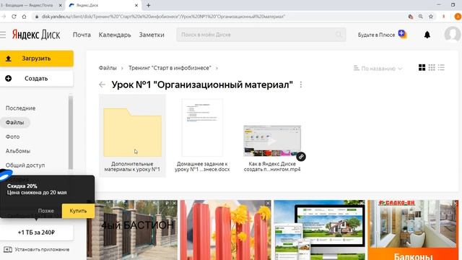Open the 4ый БАСТИОН advertisement
Viewport: 462px width, 260px height.
pyautogui.click(x=132, y=230)
